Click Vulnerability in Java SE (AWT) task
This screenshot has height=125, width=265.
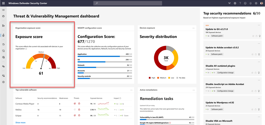click(151, 117)
